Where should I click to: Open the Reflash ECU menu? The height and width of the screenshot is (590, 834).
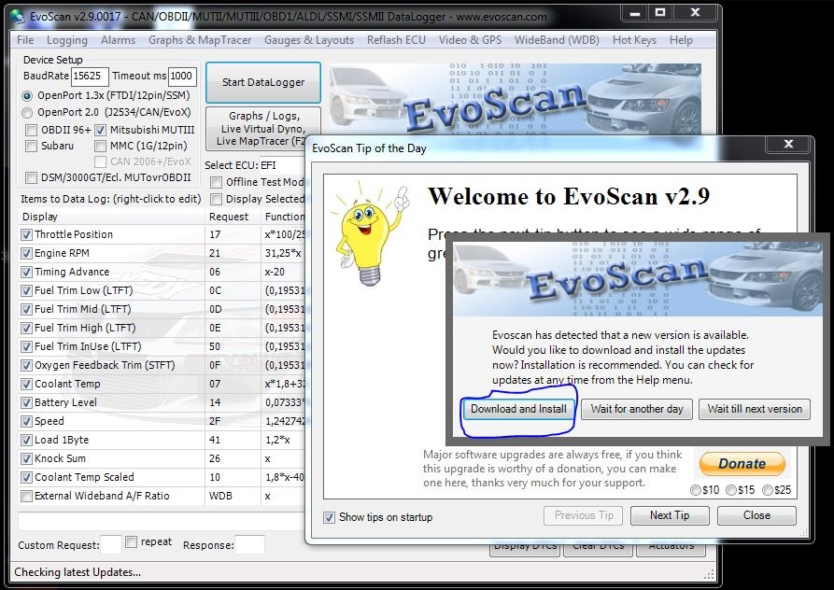(x=396, y=40)
